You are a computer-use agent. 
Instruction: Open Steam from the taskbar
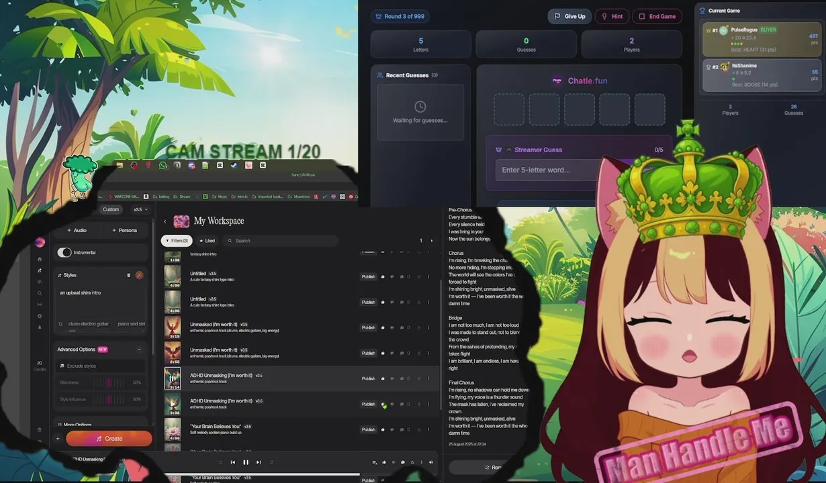pos(234,165)
